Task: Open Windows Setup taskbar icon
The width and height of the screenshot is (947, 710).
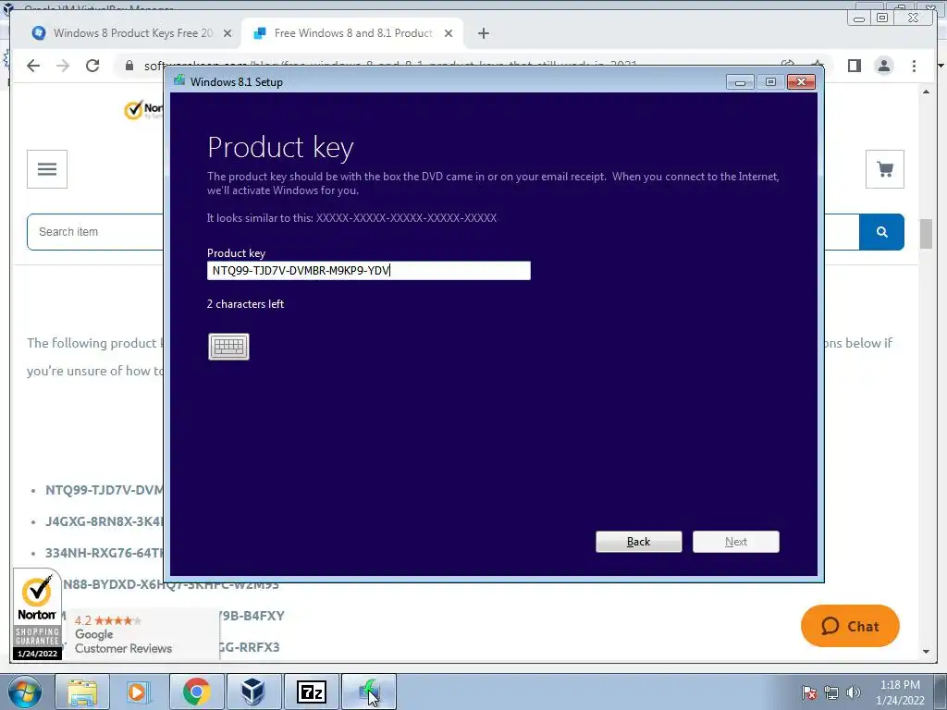Action: (369, 692)
